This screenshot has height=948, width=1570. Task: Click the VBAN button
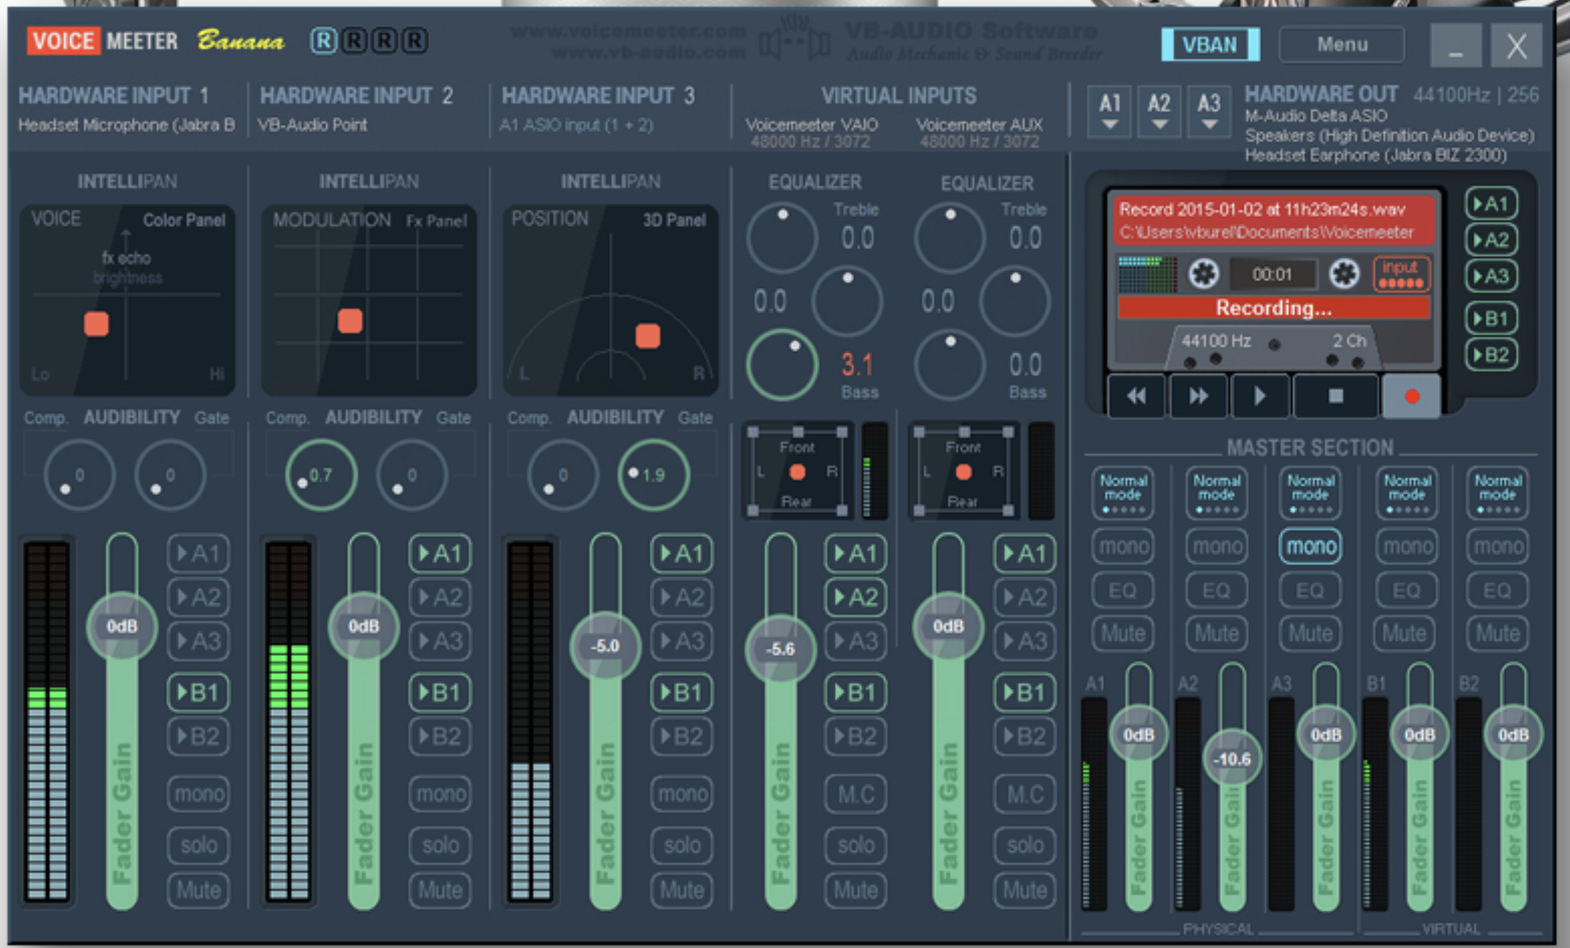1209,44
